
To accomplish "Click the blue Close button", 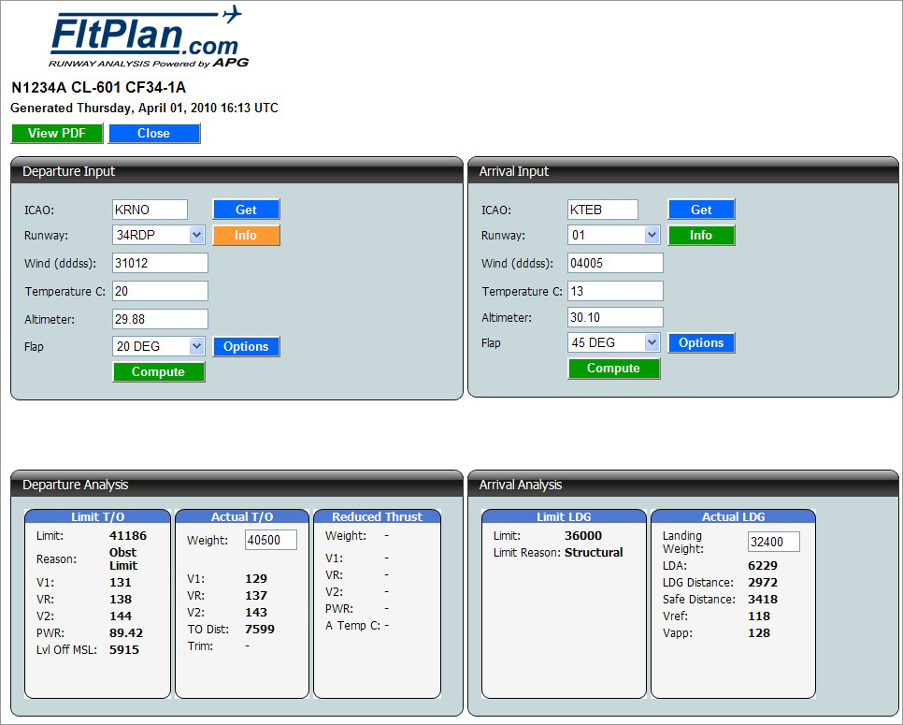I will pos(153,133).
